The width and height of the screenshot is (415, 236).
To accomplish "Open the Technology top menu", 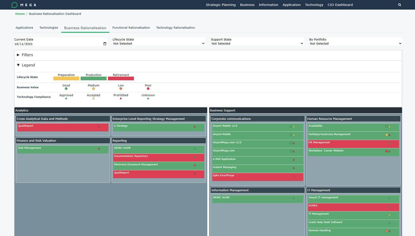I will tap(314, 5).
